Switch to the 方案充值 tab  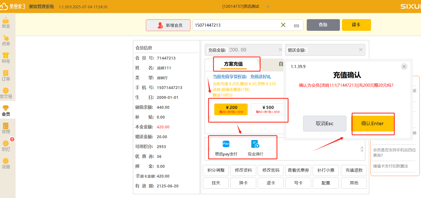click(x=233, y=64)
